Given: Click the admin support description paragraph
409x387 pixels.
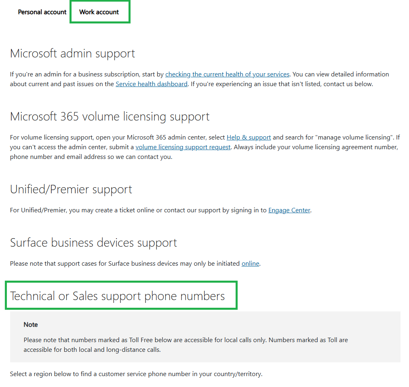Looking at the screenshot, I should (200, 79).
